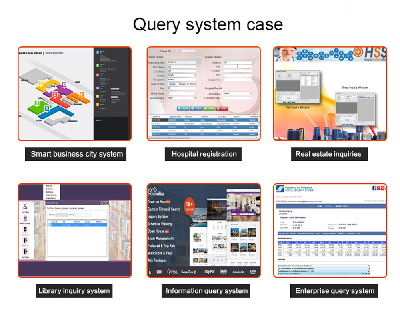
Task: Click the Hospital registration caption
Action: click(x=204, y=154)
